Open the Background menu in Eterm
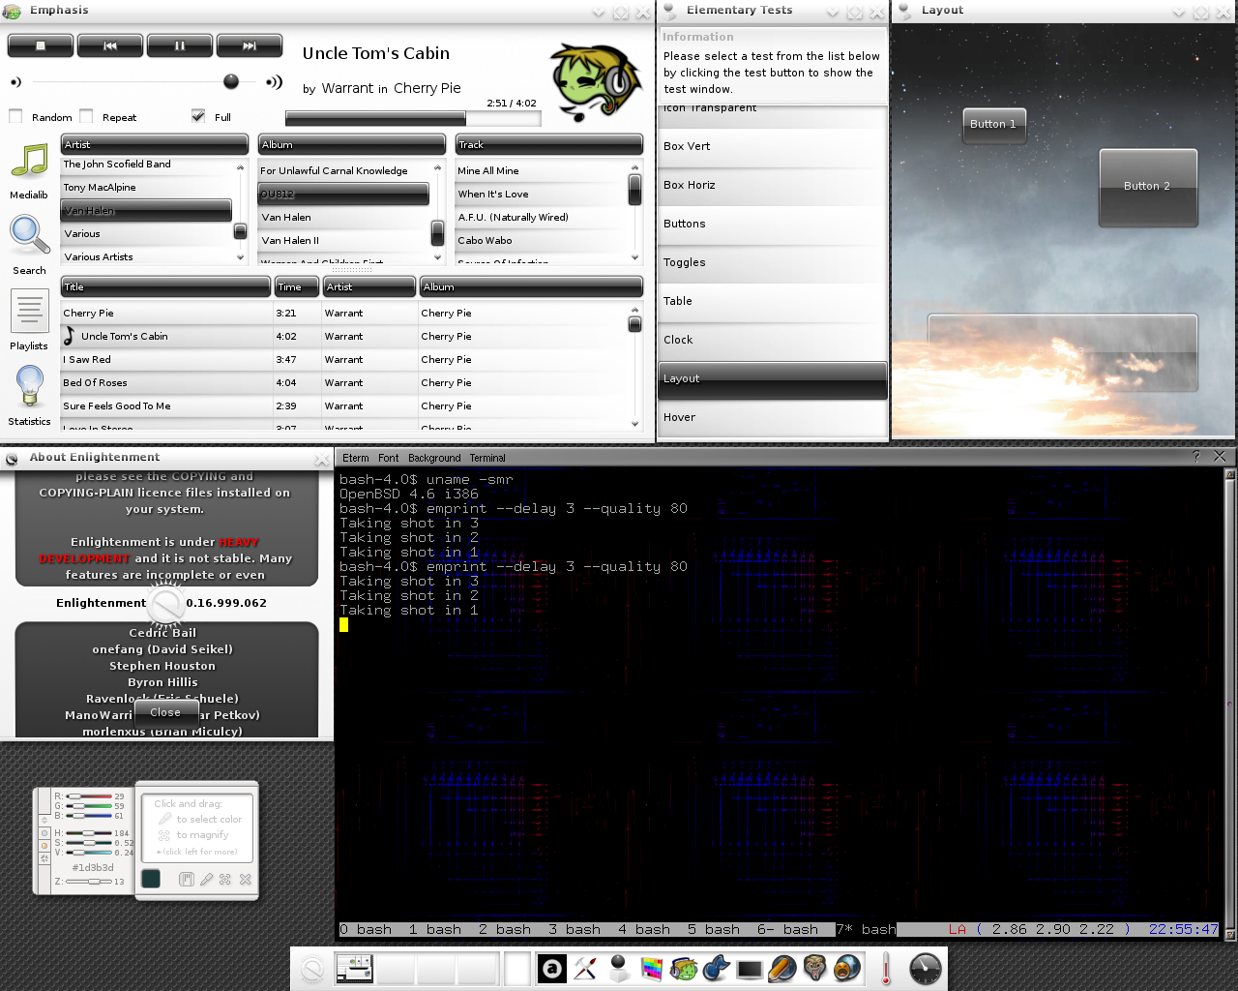This screenshot has width=1238, height=991. (434, 458)
